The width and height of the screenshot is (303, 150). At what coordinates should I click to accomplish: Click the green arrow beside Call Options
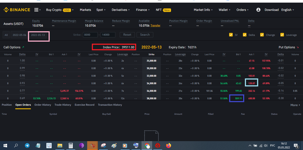[23, 47]
